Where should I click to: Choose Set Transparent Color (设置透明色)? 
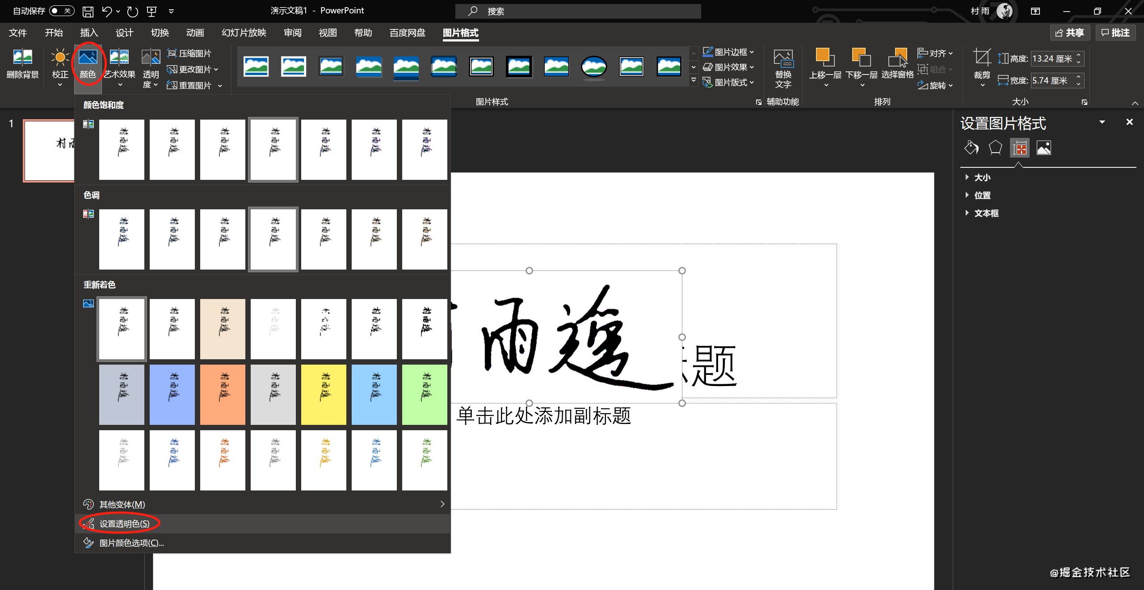124,524
